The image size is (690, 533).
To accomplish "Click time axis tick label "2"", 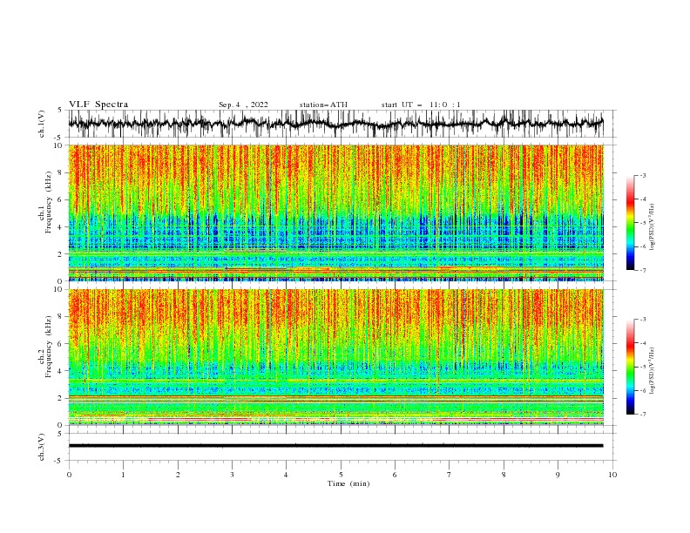I will pos(178,475).
